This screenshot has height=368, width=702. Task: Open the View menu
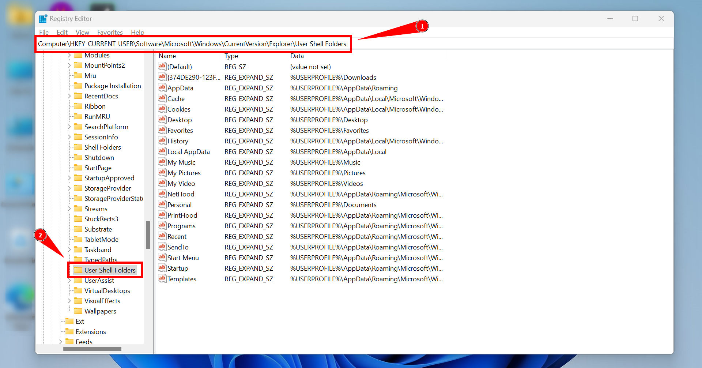pos(82,32)
